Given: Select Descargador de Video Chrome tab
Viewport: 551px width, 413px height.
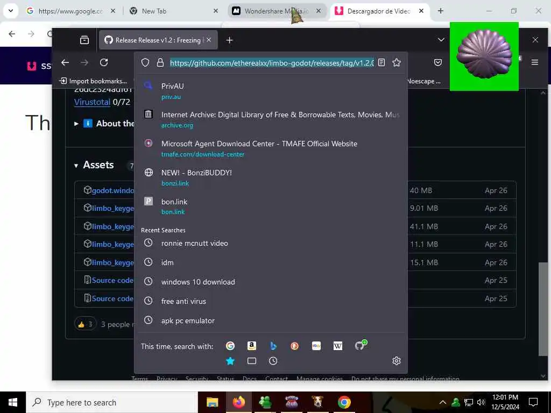Looking at the screenshot, I should pyautogui.click(x=379, y=11).
